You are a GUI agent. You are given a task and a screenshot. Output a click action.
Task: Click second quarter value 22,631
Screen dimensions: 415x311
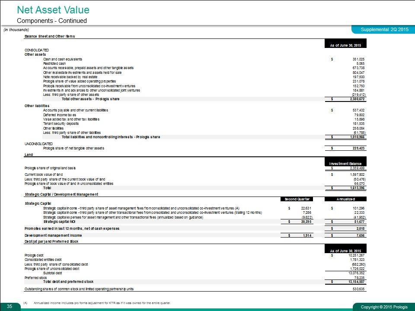(306, 208)
